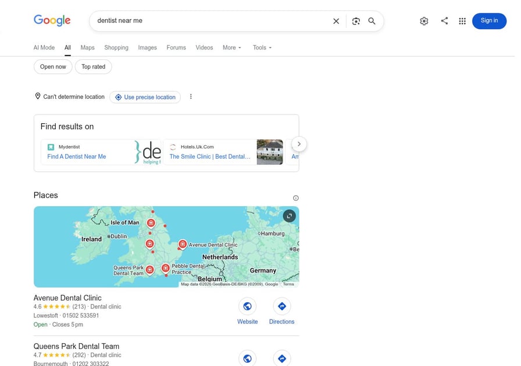521x366 pixels.
Task: Expand the More dropdown
Action: point(232,48)
